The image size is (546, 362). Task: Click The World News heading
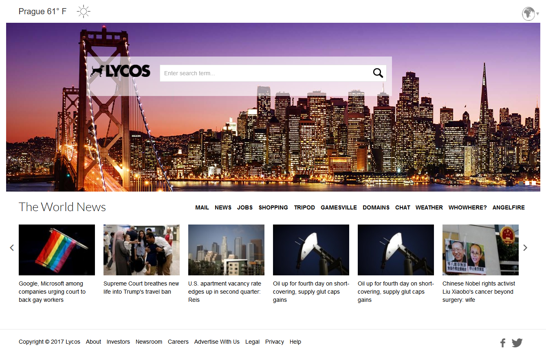click(62, 207)
